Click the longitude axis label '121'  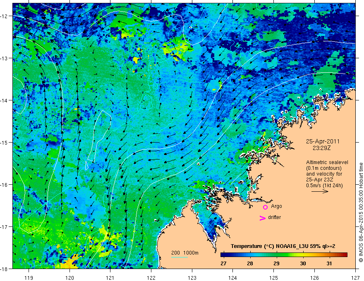110,278
